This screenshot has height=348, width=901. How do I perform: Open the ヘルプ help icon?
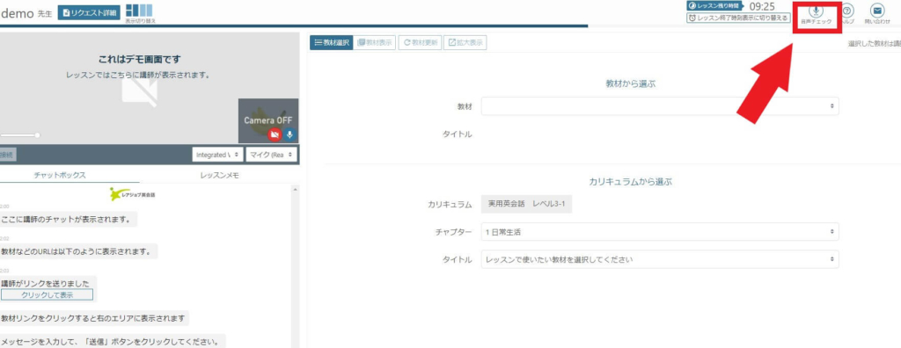tap(847, 14)
